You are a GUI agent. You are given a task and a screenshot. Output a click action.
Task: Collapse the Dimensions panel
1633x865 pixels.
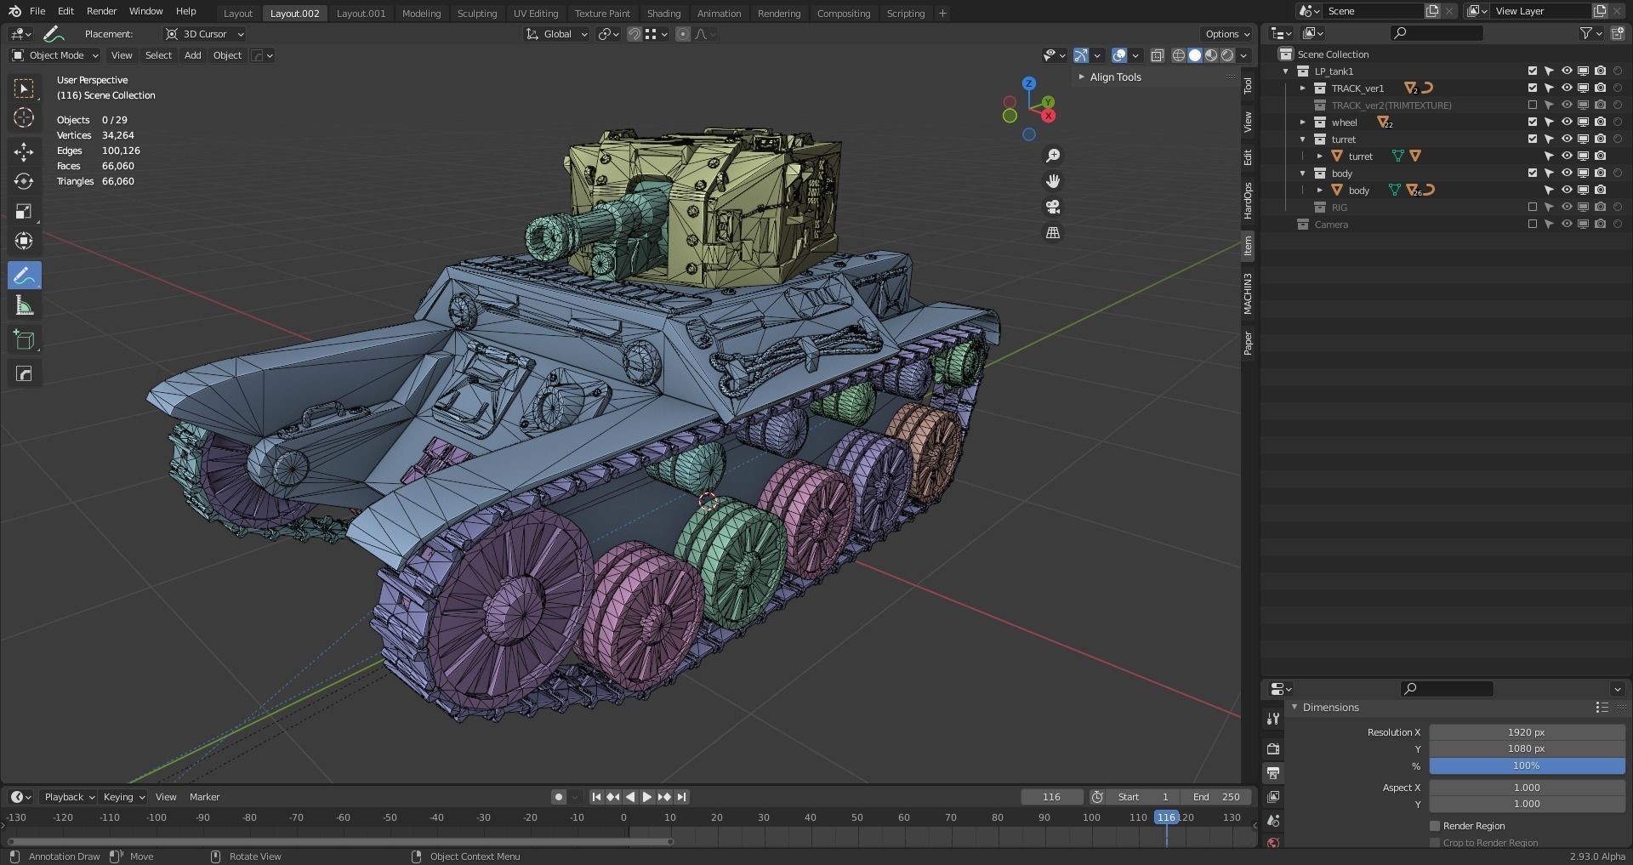(x=1294, y=708)
